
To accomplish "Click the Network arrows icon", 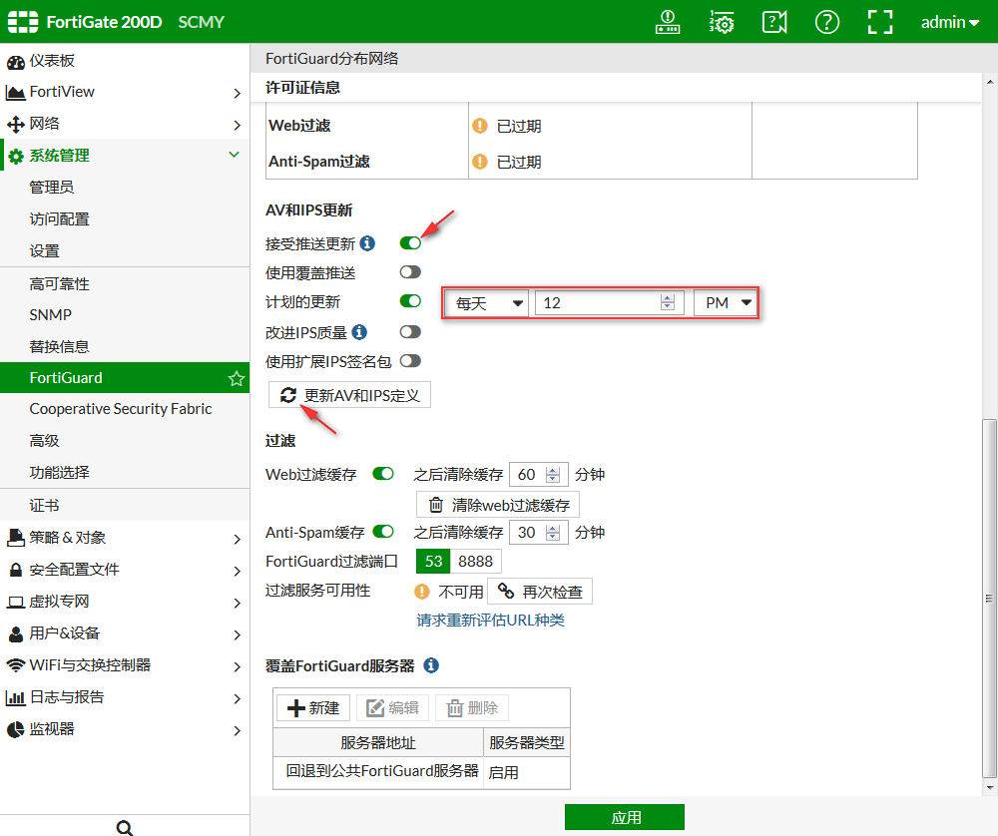I will click(x=16, y=124).
